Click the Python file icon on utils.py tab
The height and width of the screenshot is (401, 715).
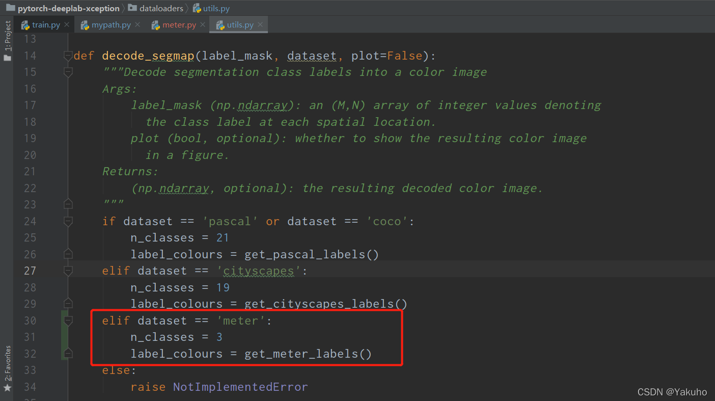tap(220, 25)
